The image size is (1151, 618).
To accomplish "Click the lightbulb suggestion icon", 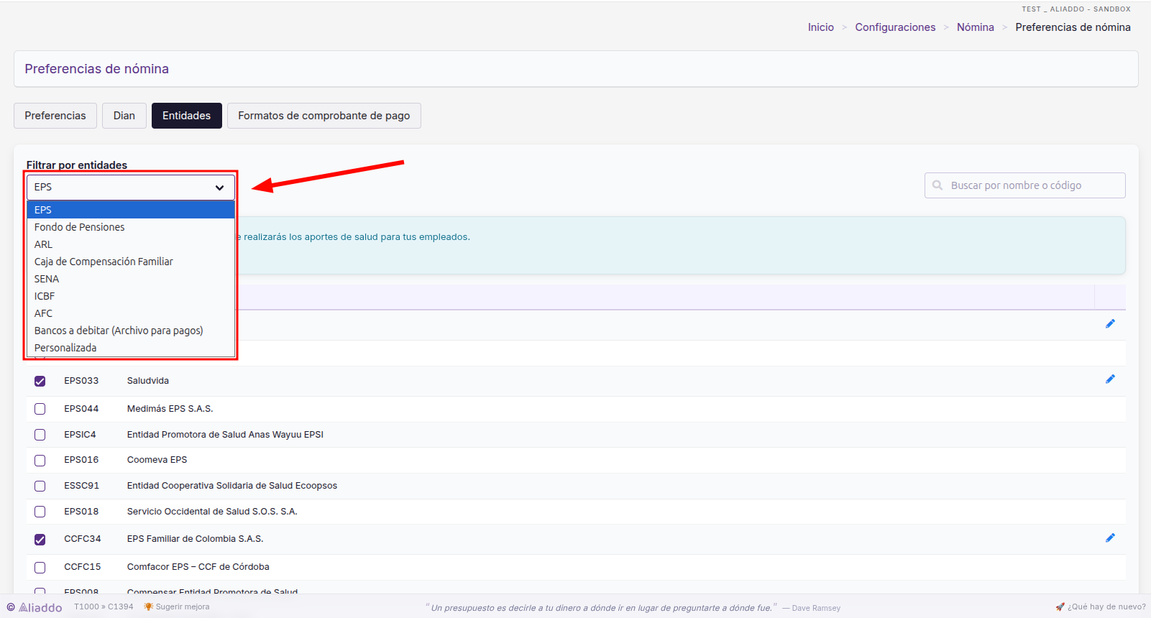I will click(x=148, y=607).
